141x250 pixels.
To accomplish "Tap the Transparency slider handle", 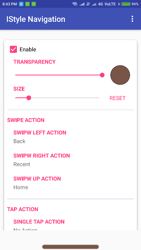I will [102, 75].
